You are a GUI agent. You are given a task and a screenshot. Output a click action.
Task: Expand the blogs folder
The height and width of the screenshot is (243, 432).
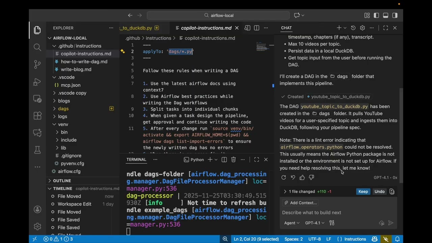54,101
